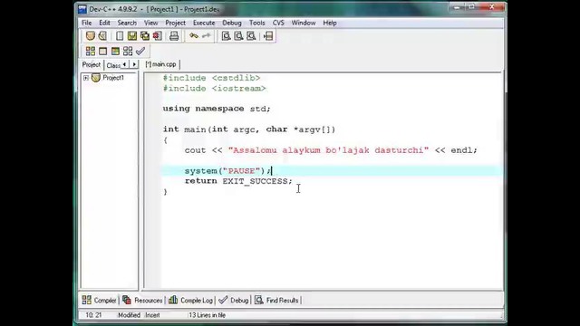The image size is (580, 326).
Task: Open the Edit menu
Action: point(104,23)
